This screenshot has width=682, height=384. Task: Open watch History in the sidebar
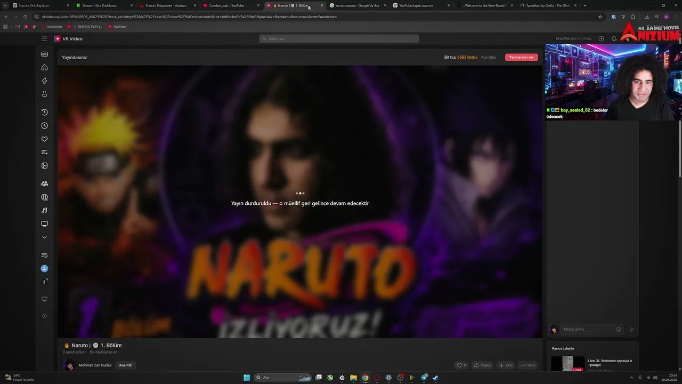point(45,113)
